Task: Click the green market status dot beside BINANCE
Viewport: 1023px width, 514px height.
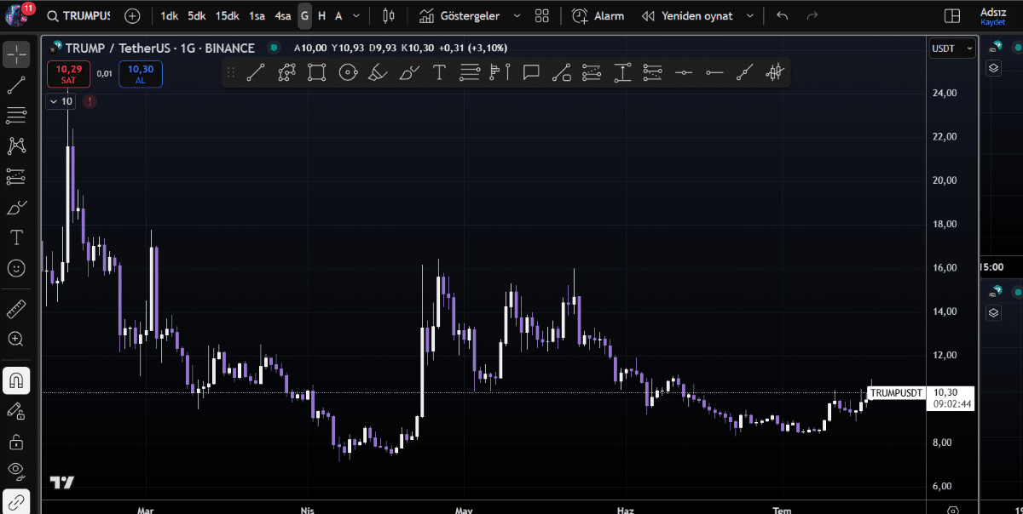Action: click(273, 48)
